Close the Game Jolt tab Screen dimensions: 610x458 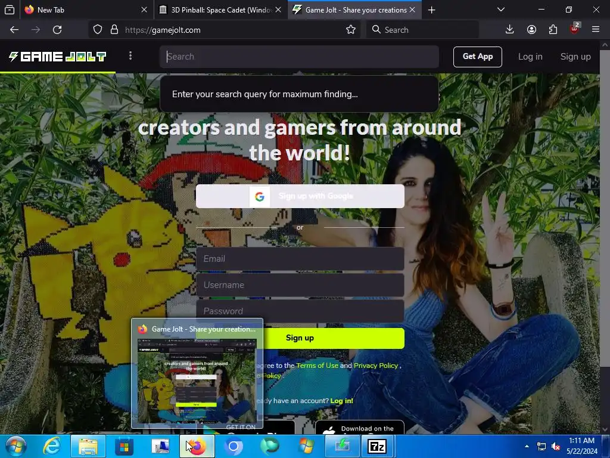point(412,10)
